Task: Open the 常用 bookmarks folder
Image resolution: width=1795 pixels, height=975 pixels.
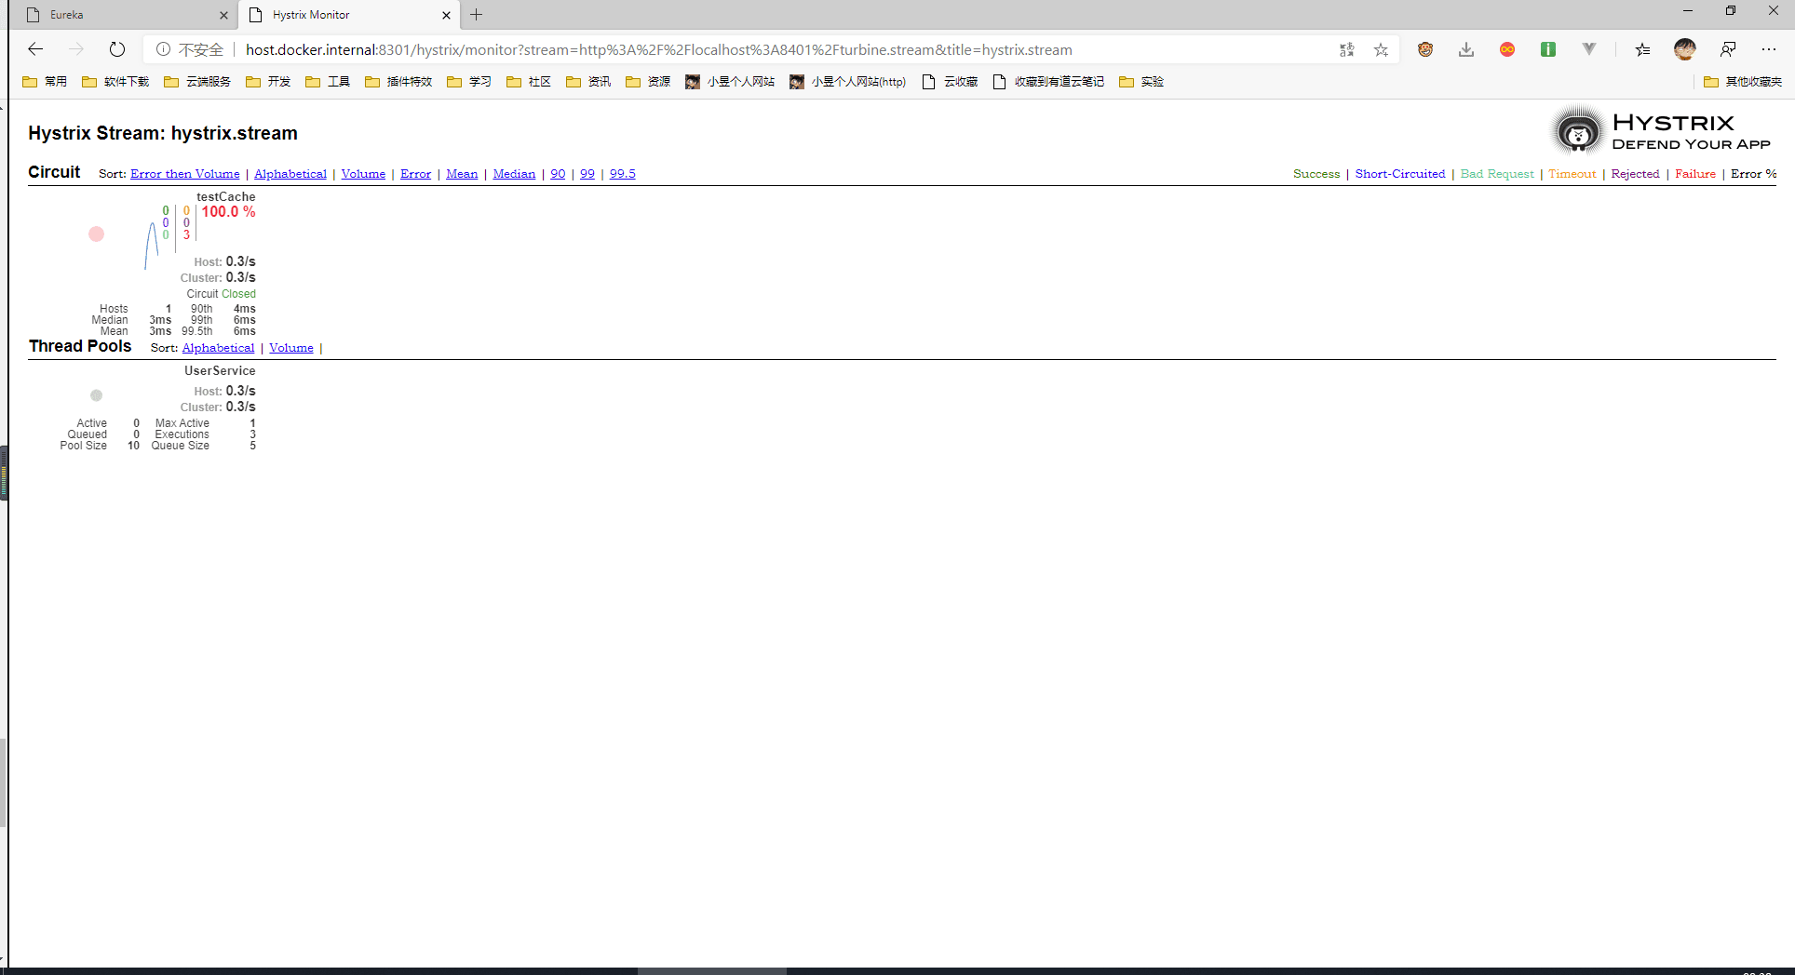Action: pyautogui.click(x=45, y=82)
